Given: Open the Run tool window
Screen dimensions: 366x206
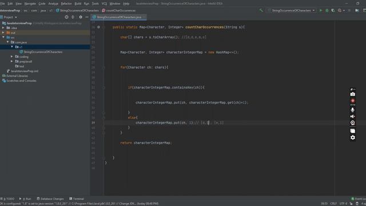Looking at the screenshot, I should tap(25, 199).
